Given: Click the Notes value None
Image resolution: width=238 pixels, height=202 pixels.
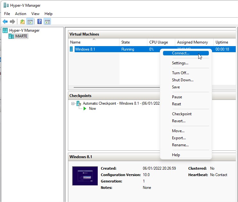Looking at the screenshot, I should 147,188.
